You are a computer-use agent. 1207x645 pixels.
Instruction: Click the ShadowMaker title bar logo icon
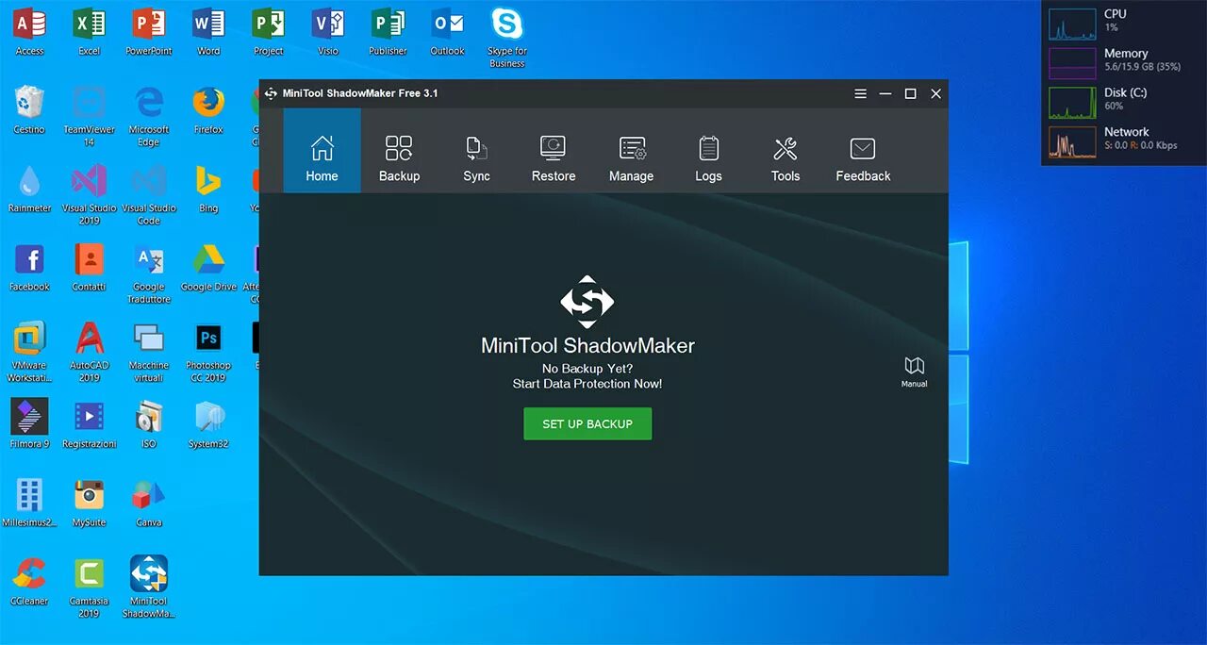click(271, 93)
